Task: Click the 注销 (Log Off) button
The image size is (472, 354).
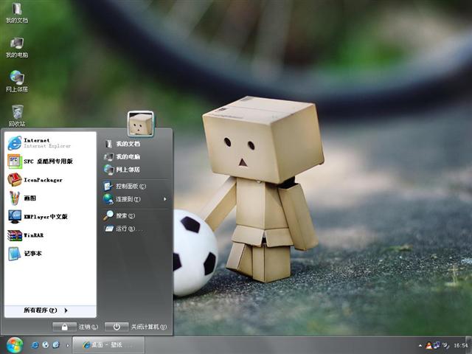Action: pos(76,326)
